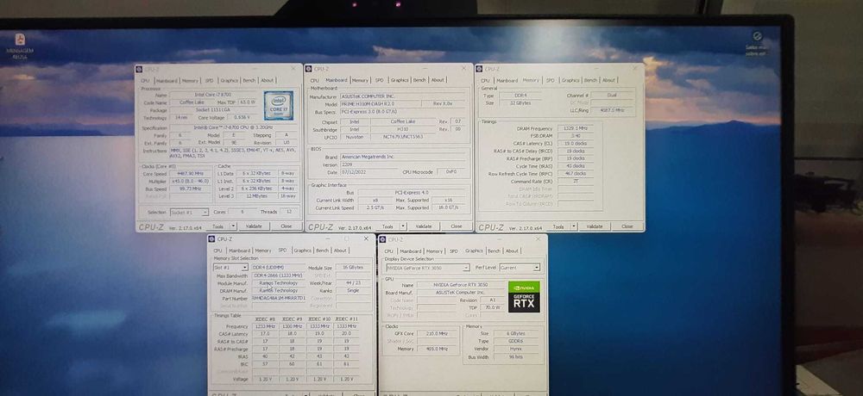The height and width of the screenshot is (396, 863).
Task: Click the American Megatrends Inc. brand field
Action: pos(403,157)
